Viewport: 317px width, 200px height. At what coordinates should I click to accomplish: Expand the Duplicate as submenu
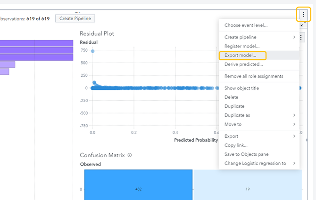(259, 115)
